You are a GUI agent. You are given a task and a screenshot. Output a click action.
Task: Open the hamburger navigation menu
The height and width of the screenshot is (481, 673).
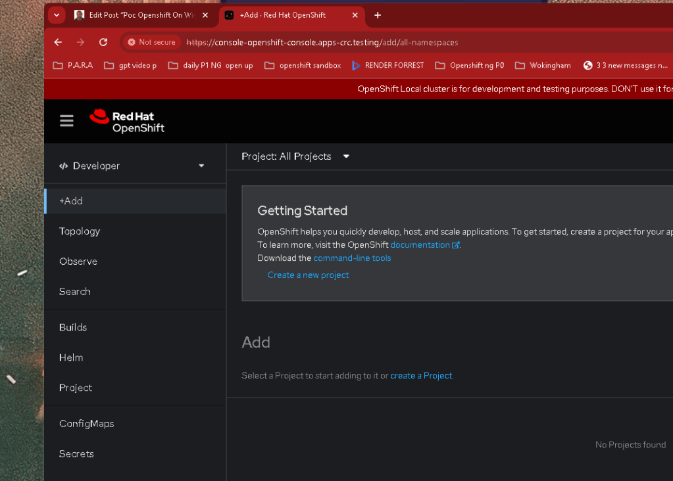(66, 121)
